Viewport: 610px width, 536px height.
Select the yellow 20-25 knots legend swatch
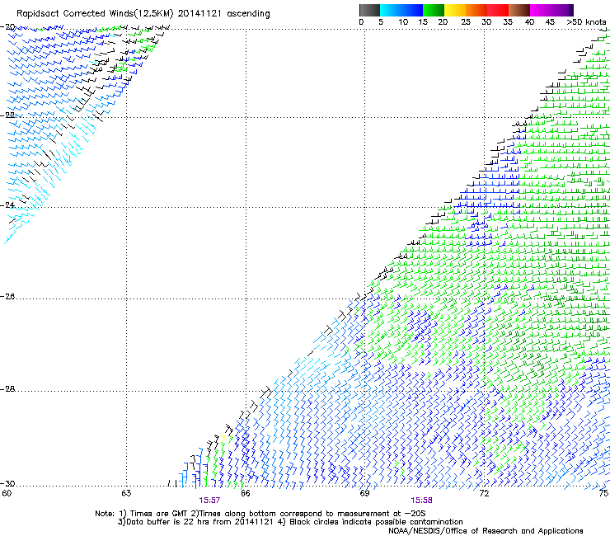455,10
